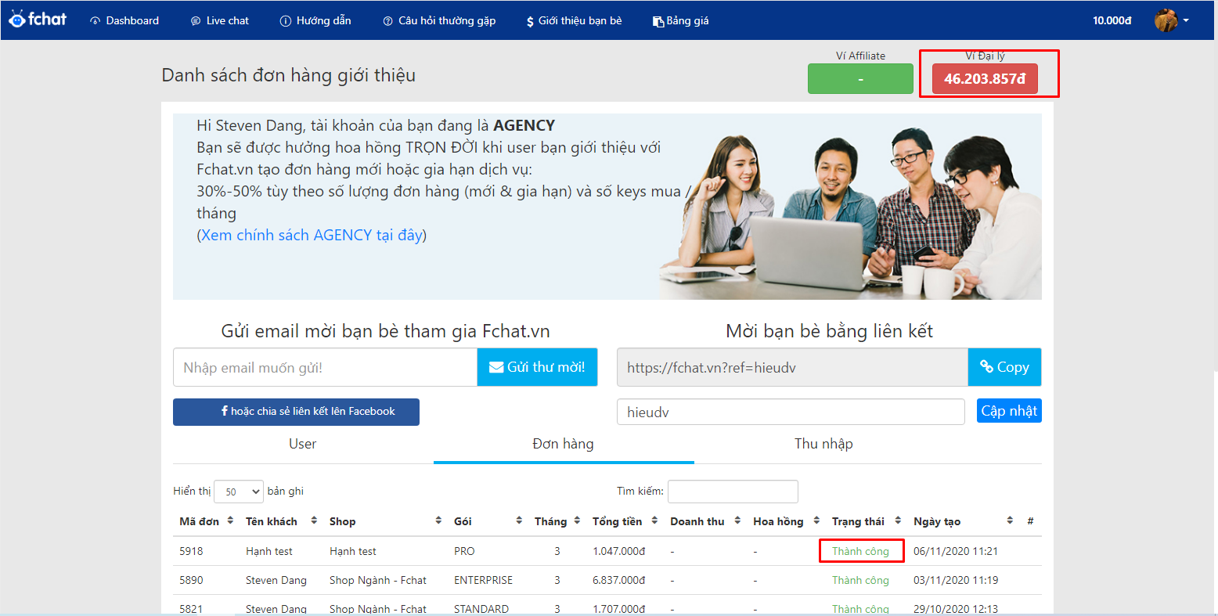Open the Xem chính sách AGENCY link
The image size is (1218, 616).
[x=312, y=235]
